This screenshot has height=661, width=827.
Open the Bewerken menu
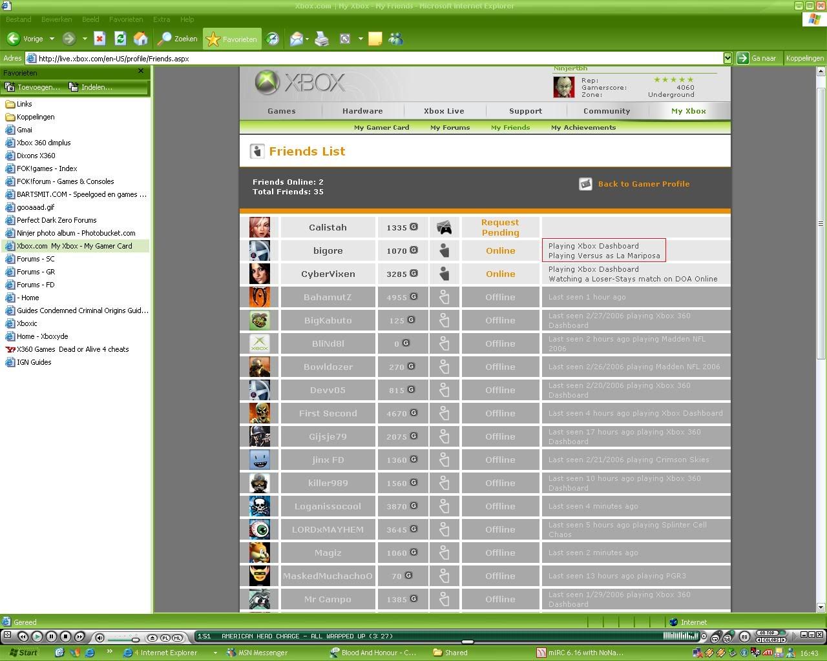[56, 19]
